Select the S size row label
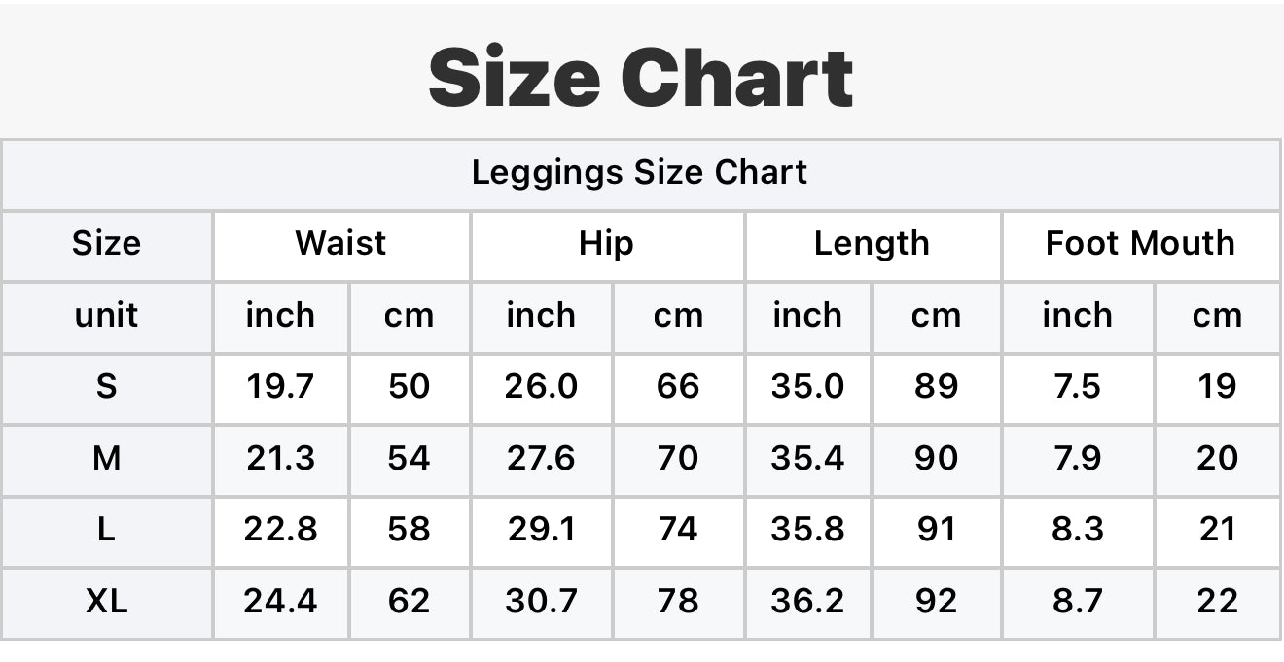Viewport: 1284px width, 662px height. [107, 387]
